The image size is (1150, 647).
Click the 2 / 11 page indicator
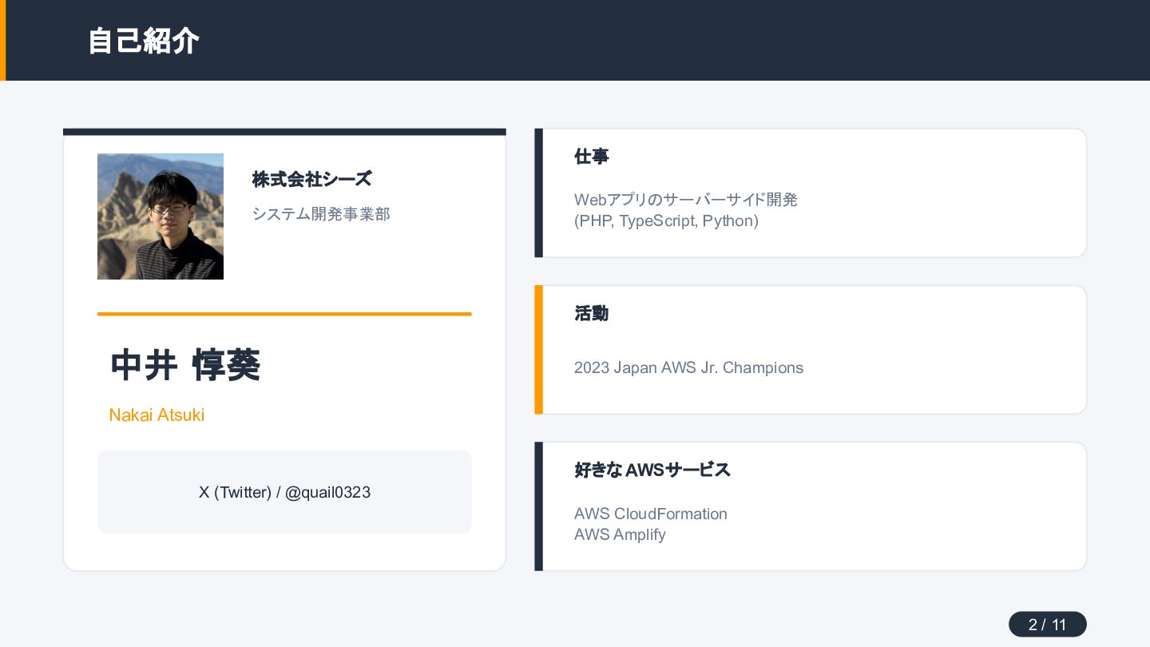click(x=1048, y=625)
